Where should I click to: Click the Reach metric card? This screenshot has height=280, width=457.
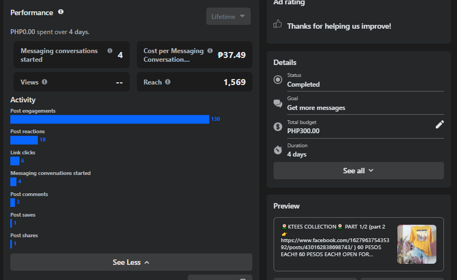click(x=194, y=82)
